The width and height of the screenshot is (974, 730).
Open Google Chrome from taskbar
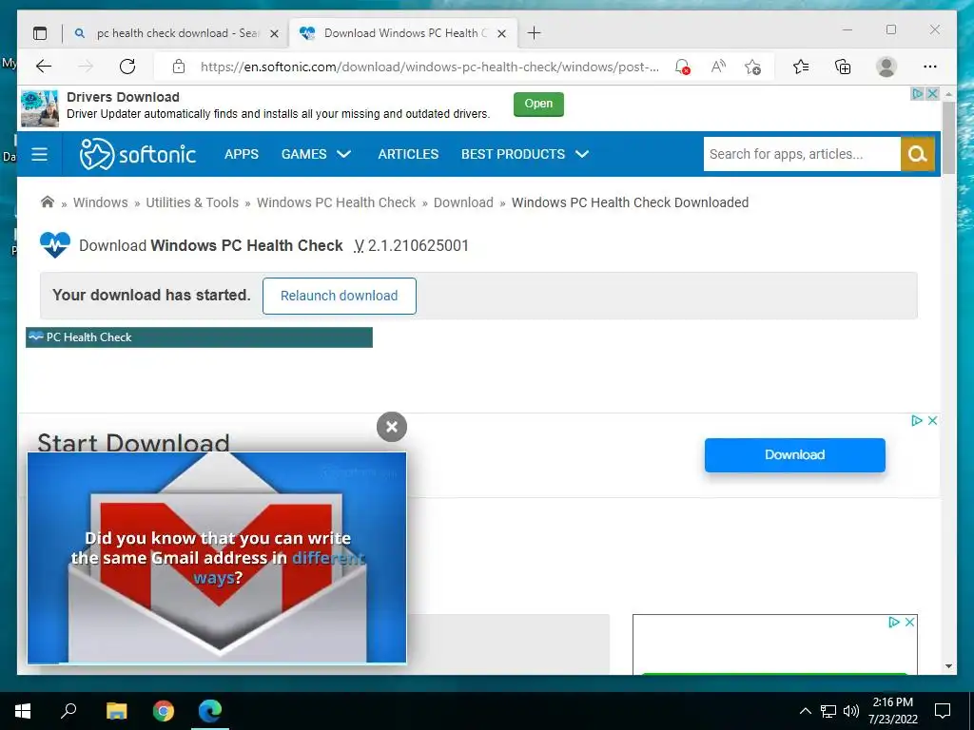coord(164,711)
